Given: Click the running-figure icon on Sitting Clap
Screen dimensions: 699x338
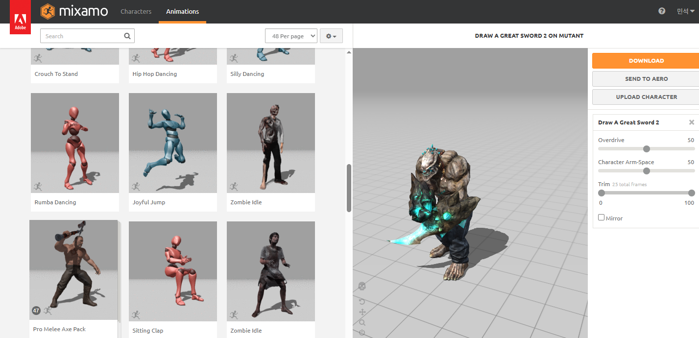Looking at the screenshot, I should point(136,314).
